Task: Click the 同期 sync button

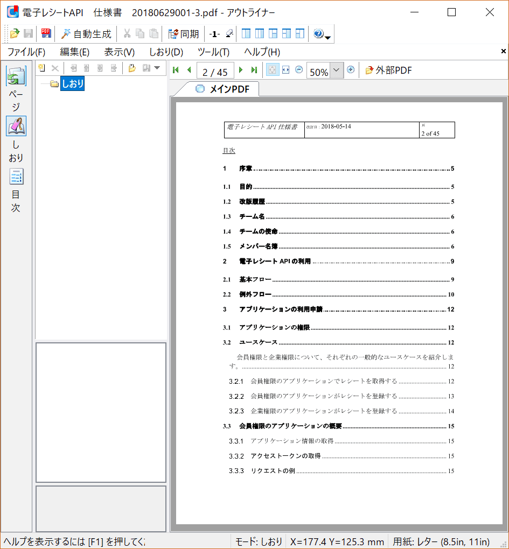Action: [184, 34]
